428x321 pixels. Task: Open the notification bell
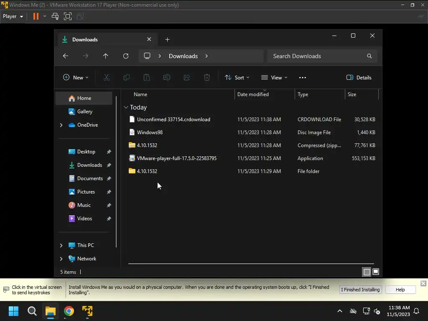tap(417, 311)
